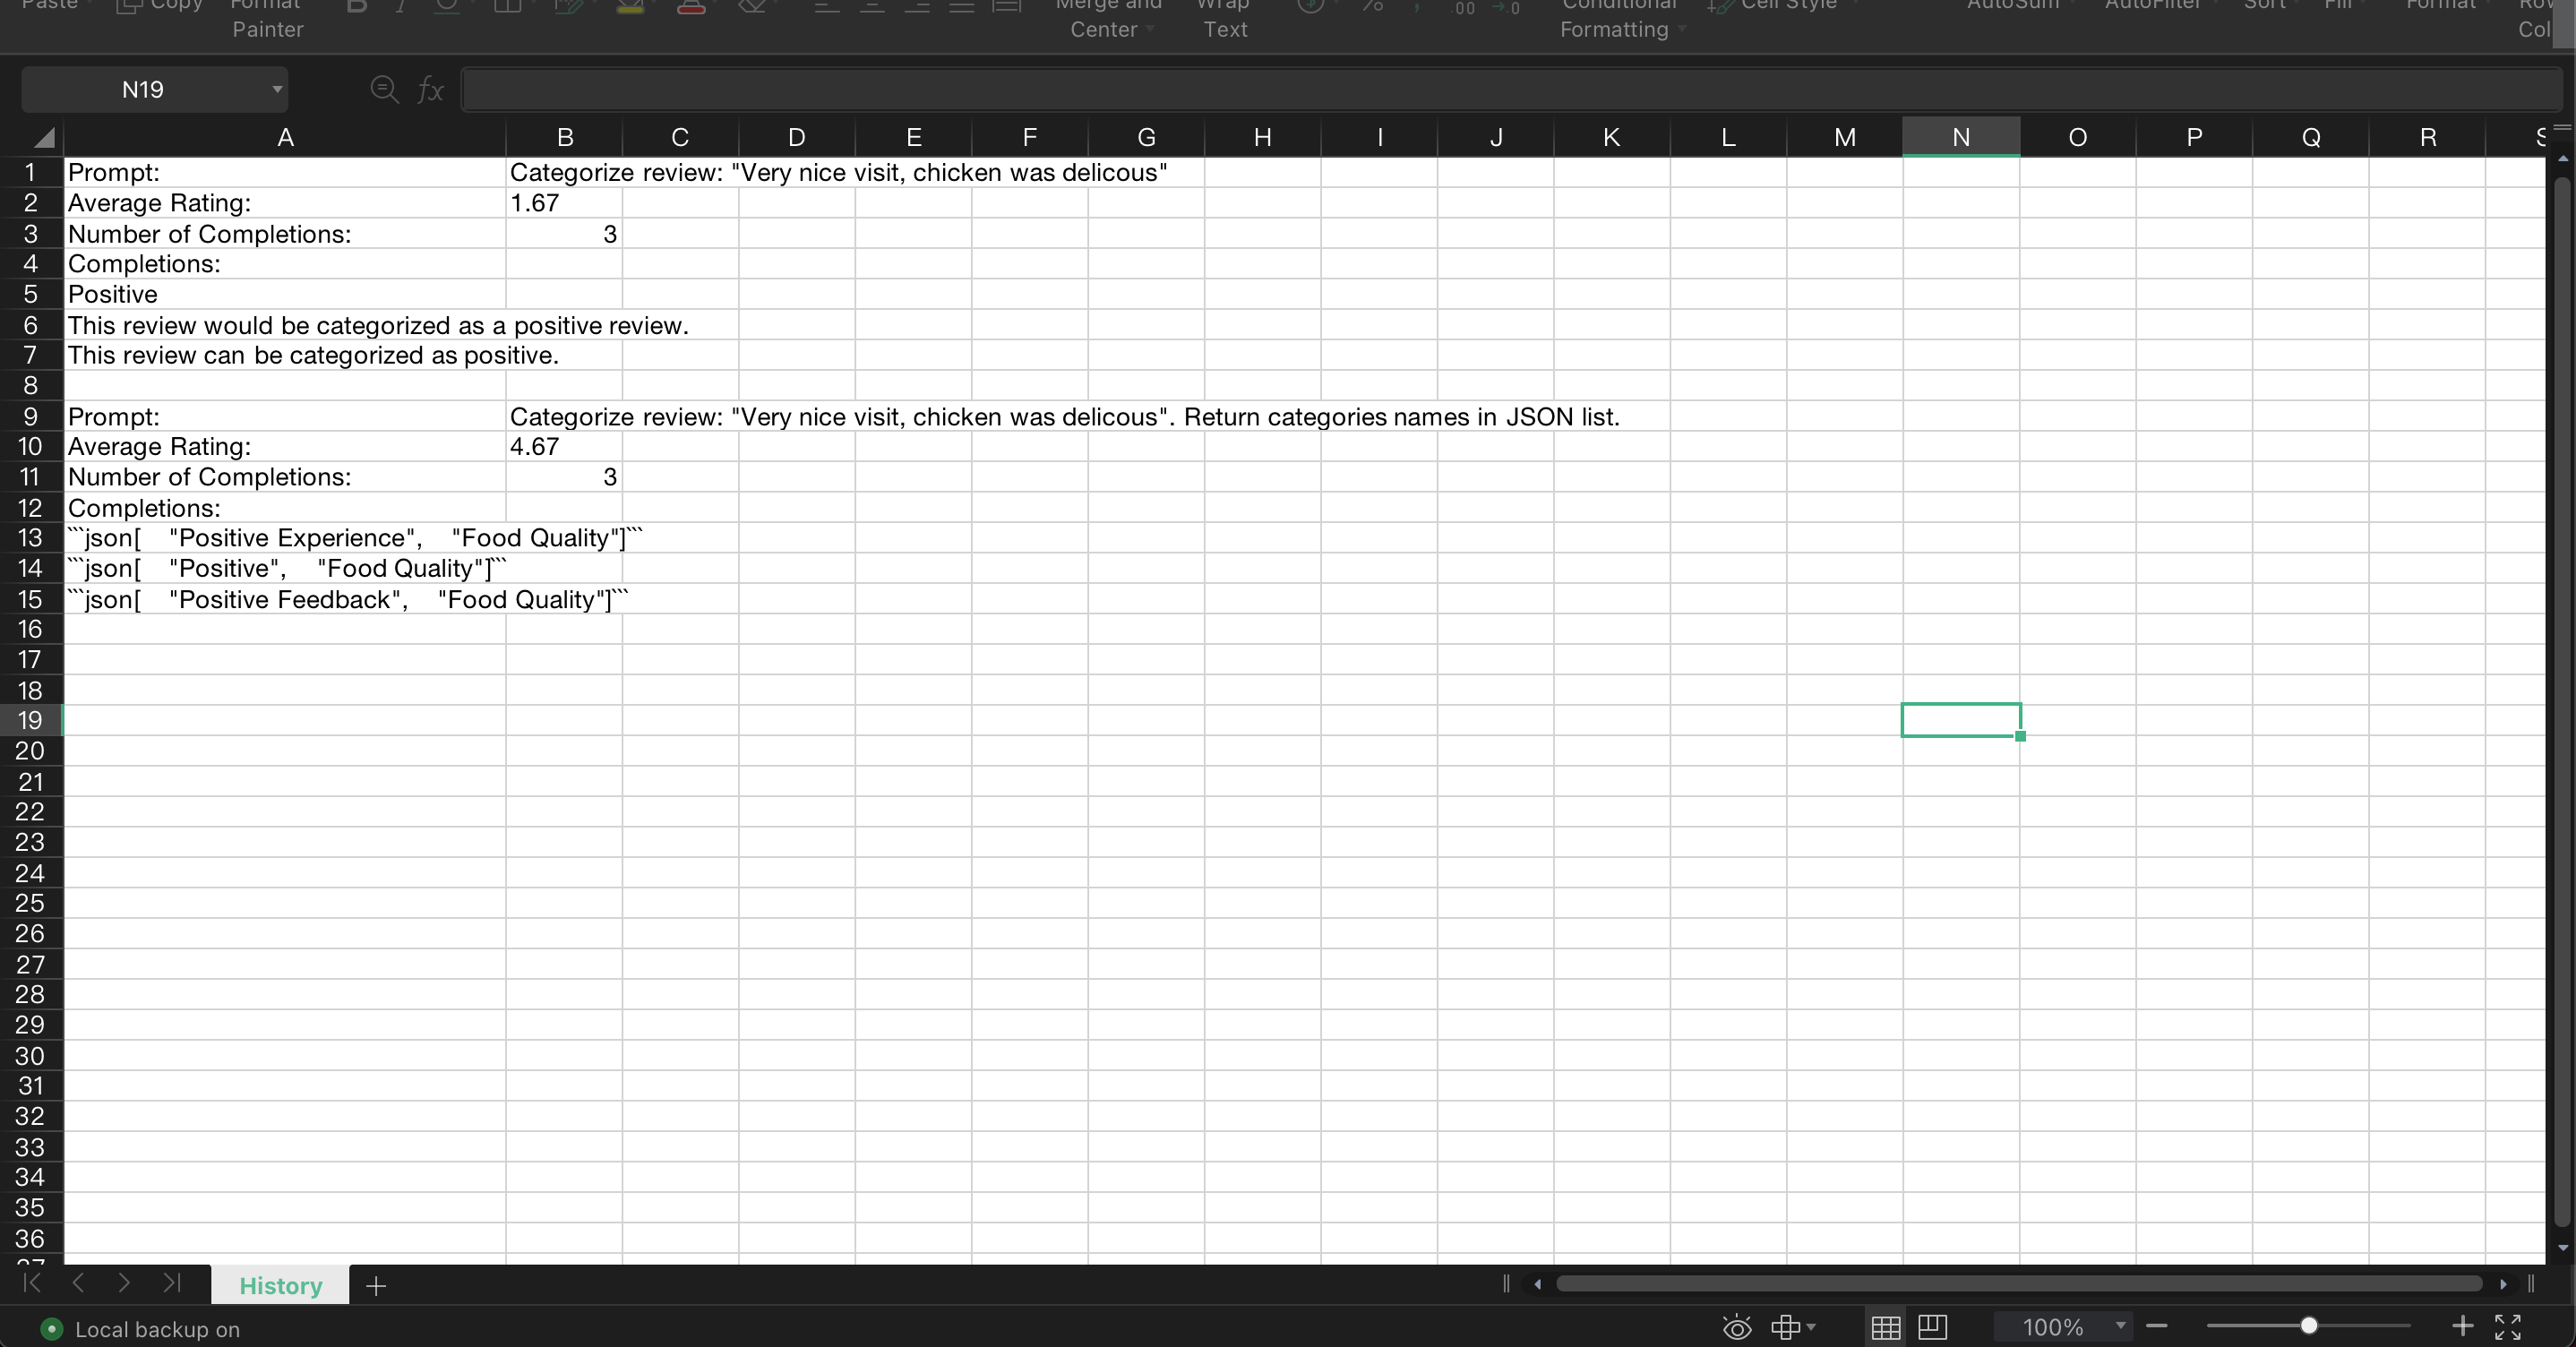Add a new sheet with plus icon
2576x1347 pixels.
pyautogui.click(x=376, y=1286)
